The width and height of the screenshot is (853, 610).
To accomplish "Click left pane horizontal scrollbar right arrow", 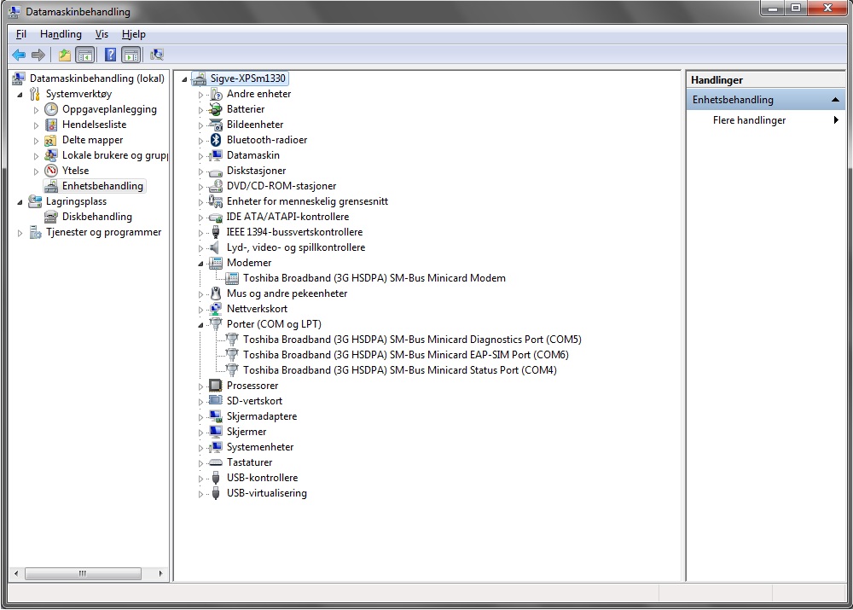I will [160, 573].
